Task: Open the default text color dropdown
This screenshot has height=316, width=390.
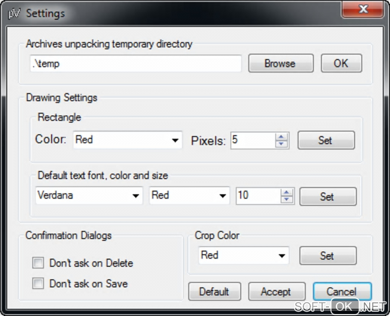Action: [223, 196]
